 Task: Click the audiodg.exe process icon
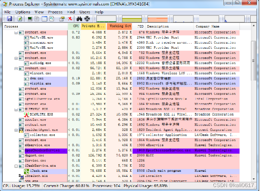click(26, 63)
